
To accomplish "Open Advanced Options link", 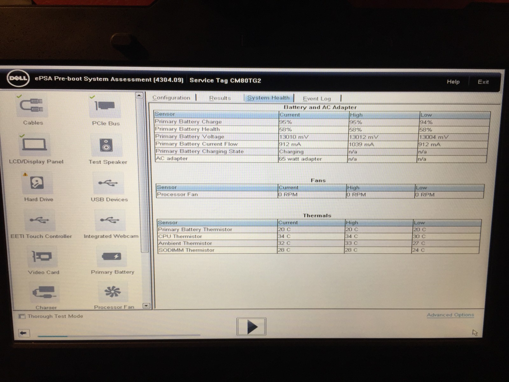I will point(450,315).
